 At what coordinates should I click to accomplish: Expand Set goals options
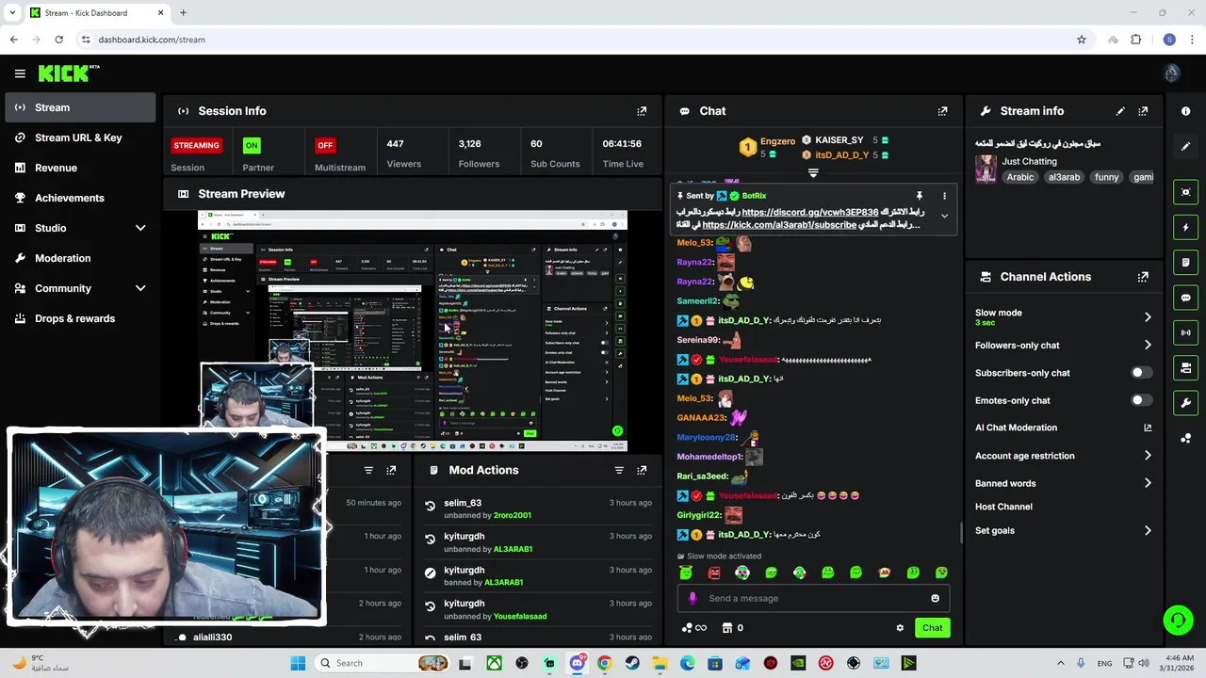[x=1148, y=531]
